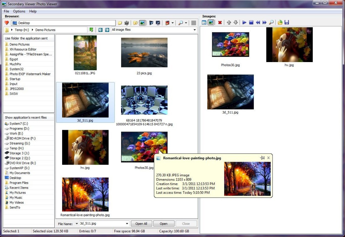Open the All image files filter dropdown

[x=194, y=29]
